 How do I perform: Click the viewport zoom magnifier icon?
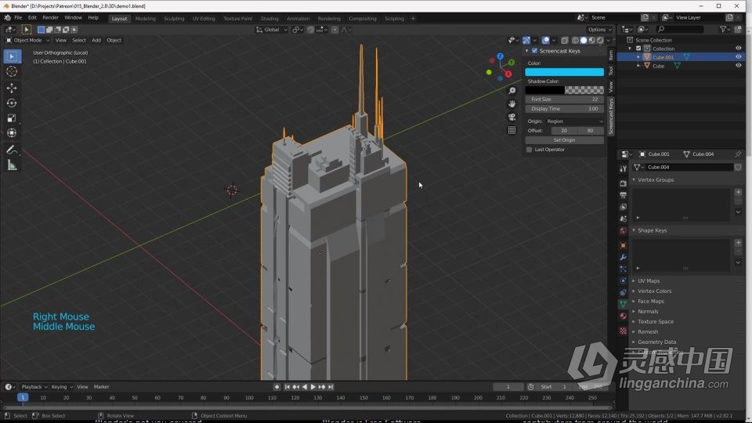pyautogui.click(x=512, y=91)
